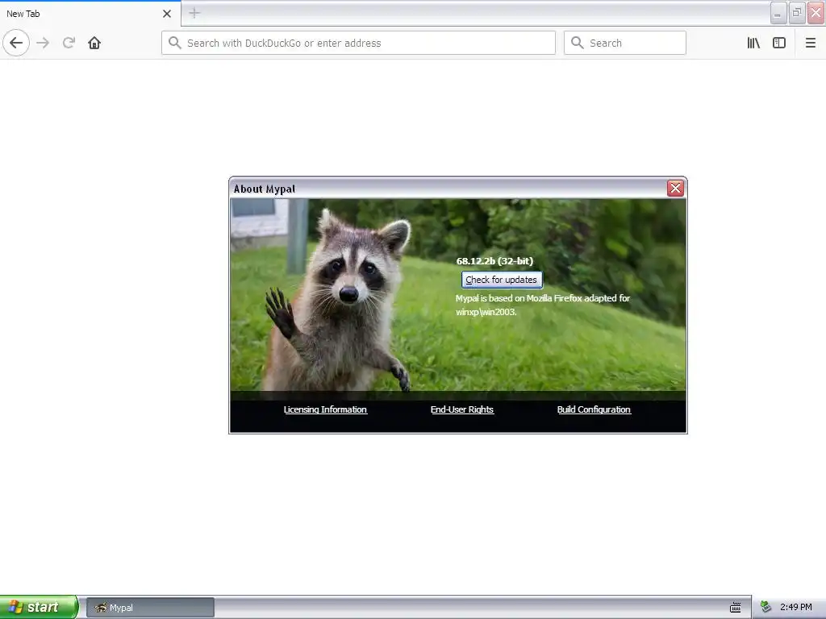
Task: Click the search box magnifier icon
Action: coord(578,43)
